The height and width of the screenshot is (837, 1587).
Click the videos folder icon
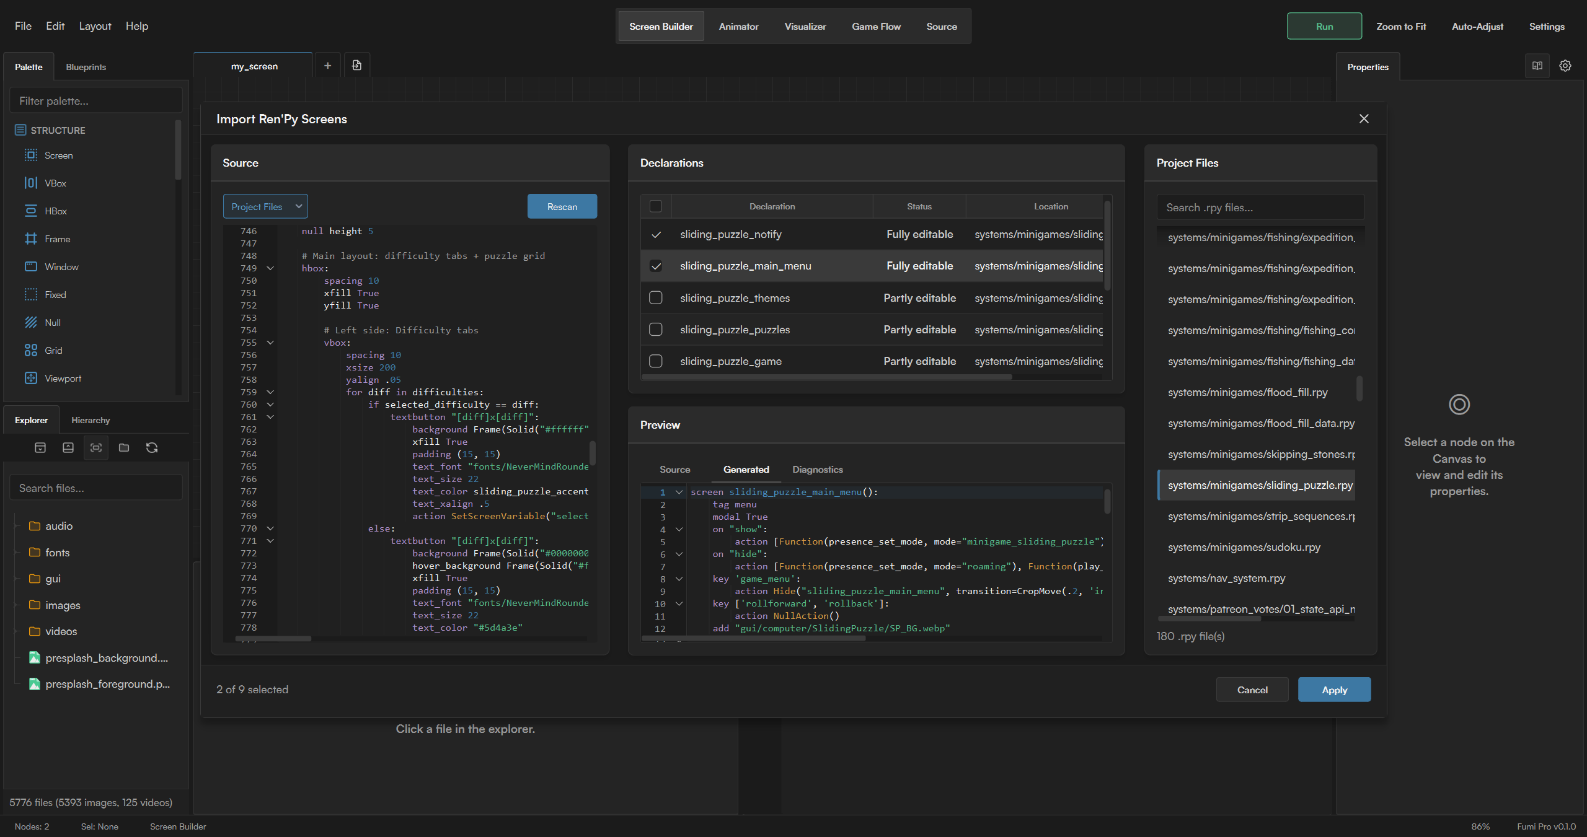point(35,631)
